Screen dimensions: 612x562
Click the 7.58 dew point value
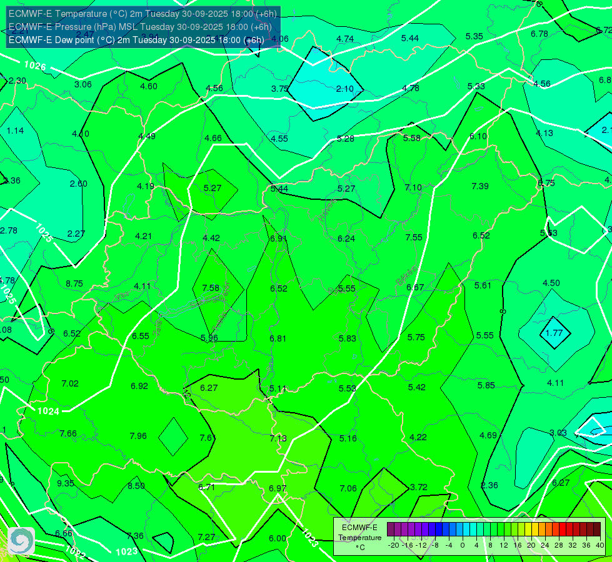[211, 288]
